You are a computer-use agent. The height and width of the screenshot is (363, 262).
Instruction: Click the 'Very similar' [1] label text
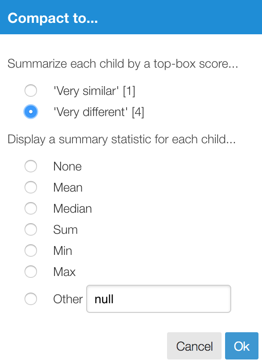94,91
